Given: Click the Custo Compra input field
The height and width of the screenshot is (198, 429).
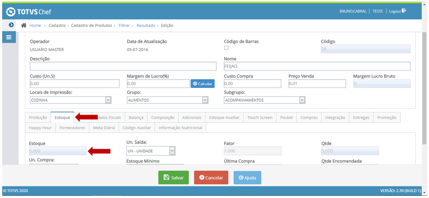Looking at the screenshot, I should coord(252,84).
